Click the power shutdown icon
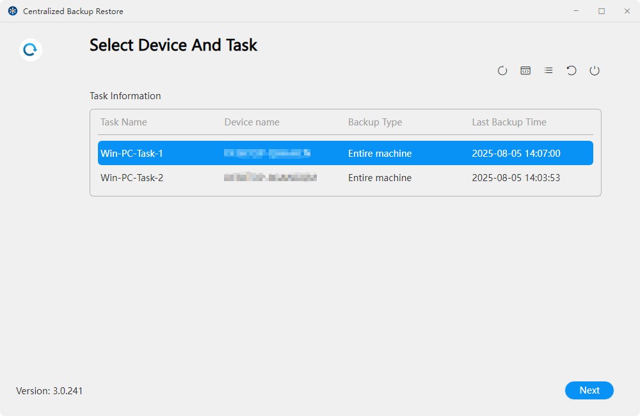640x416 pixels. point(595,70)
